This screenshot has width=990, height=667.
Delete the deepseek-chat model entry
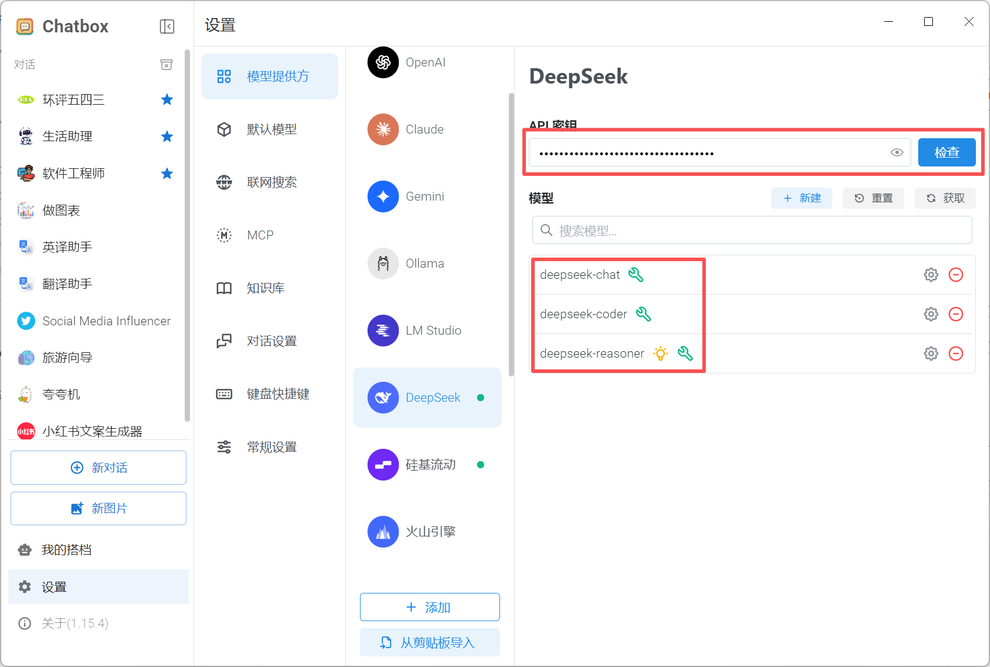click(956, 275)
